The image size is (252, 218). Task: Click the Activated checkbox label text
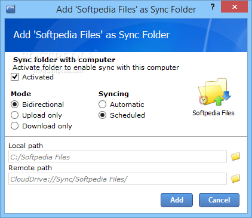(x=38, y=77)
